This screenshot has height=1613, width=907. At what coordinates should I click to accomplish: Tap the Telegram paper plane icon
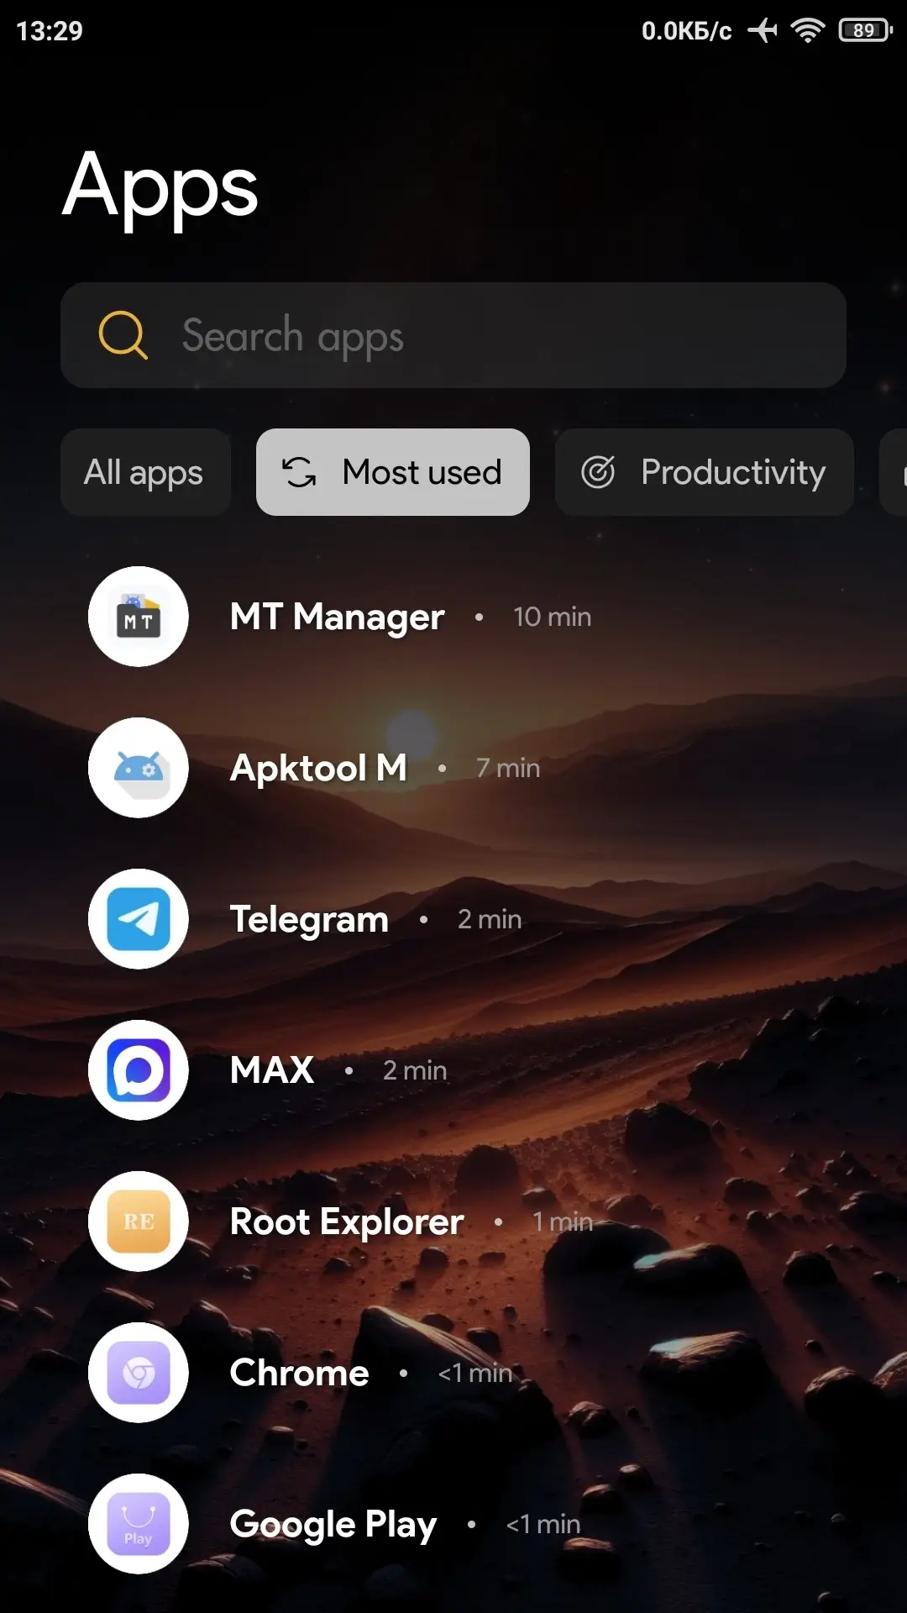click(x=139, y=919)
